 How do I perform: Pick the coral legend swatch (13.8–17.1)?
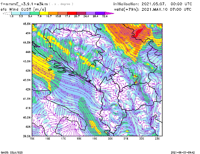pyautogui.click(x=63, y=13)
